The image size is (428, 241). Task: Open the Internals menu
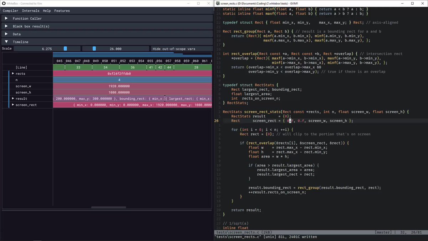[31, 11]
